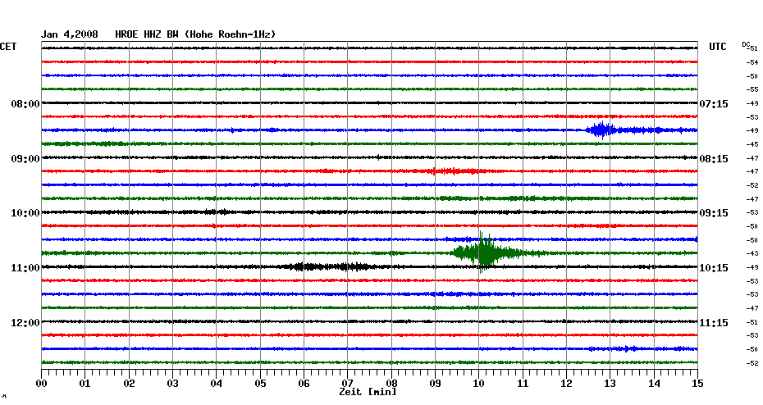Click the "Zeit [min]" axis title
Viewport: 763px width, 405px height.
click(x=368, y=392)
